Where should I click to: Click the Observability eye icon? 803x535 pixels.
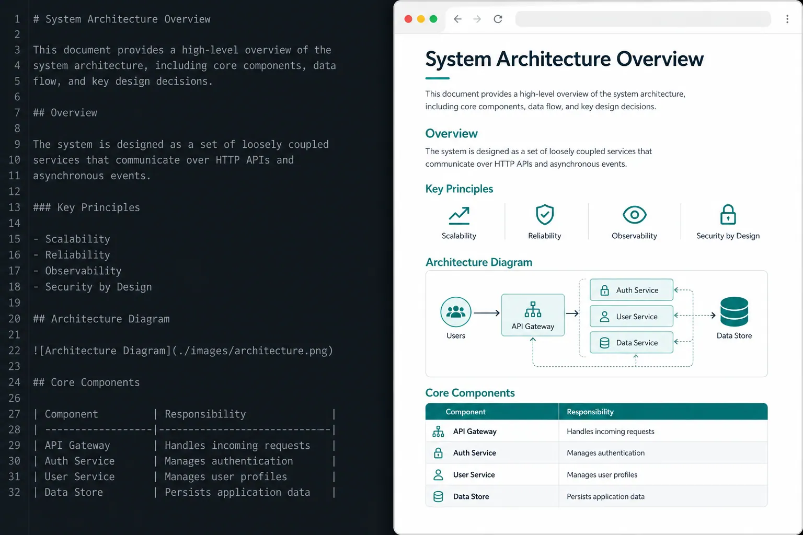point(635,215)
